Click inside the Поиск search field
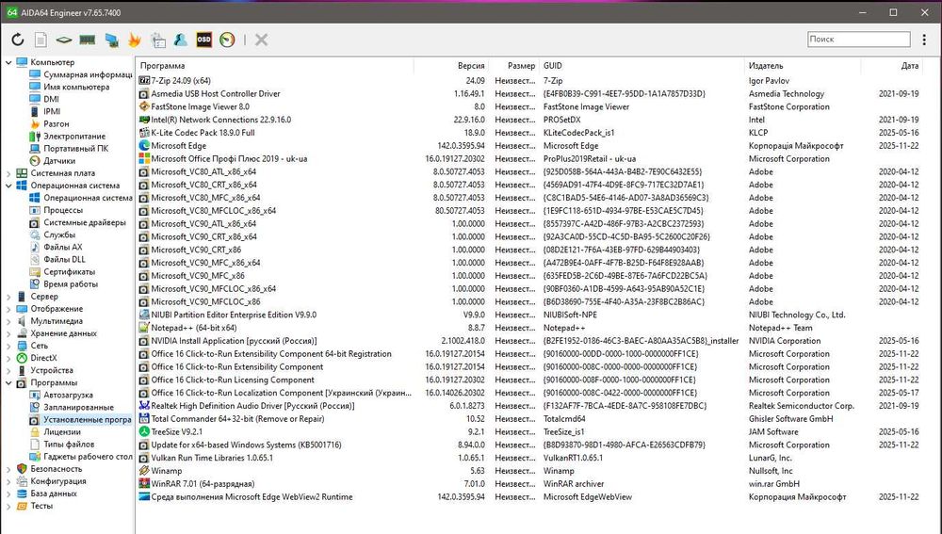Image resolution: width=942 pixels, height=534 pixels. [858, 39]
